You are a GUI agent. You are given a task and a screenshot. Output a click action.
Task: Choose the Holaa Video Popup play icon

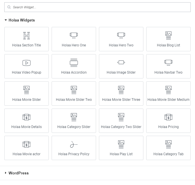(x=26, y=63)
